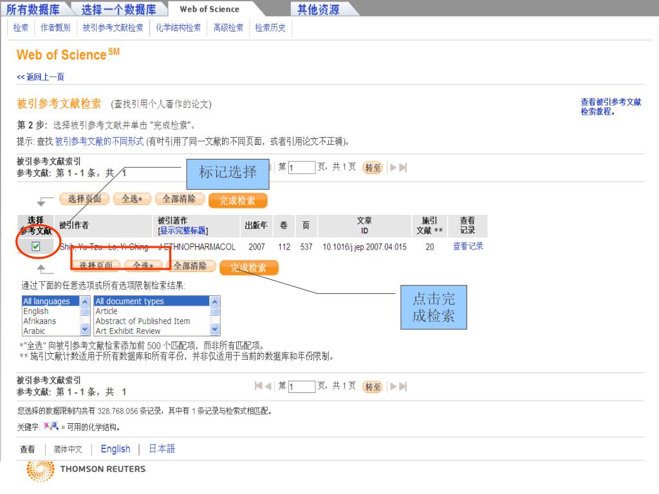Click bottom previous-page arrow icon

pyautogui.click(x=268, y=386)
